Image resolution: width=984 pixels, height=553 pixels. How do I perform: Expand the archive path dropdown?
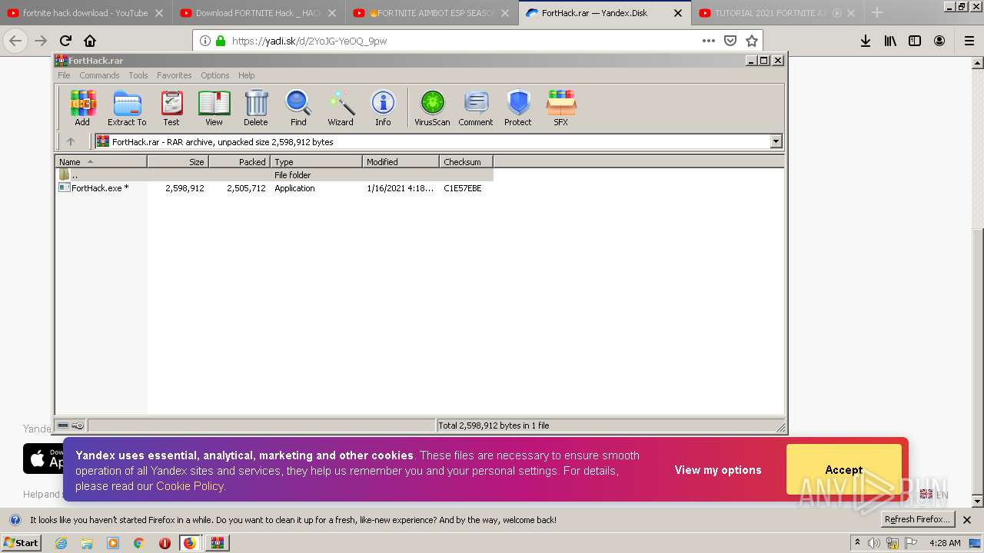tap(776, 141)
